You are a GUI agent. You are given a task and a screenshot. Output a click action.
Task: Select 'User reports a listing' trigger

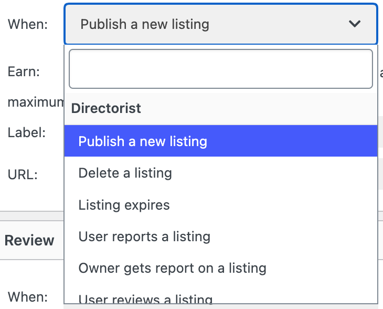point(144,236)
